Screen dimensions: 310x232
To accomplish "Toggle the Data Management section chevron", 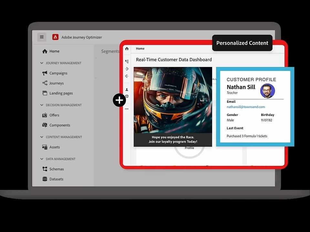I will pos(42,159).
